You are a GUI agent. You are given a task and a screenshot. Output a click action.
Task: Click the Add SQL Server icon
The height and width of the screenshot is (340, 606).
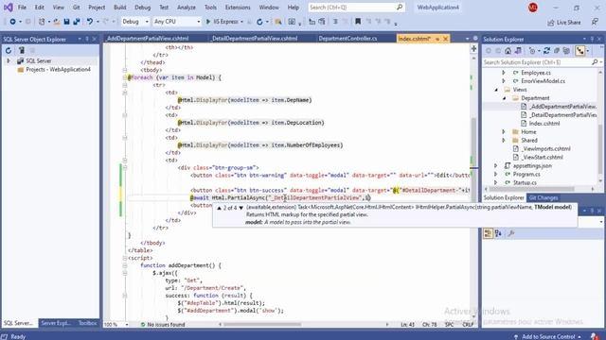coord(21,50)
